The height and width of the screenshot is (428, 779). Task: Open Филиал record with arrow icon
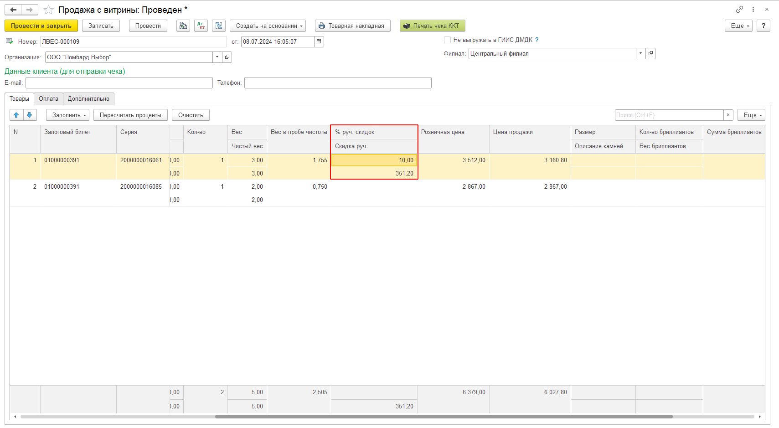click(x=650, y=53)
